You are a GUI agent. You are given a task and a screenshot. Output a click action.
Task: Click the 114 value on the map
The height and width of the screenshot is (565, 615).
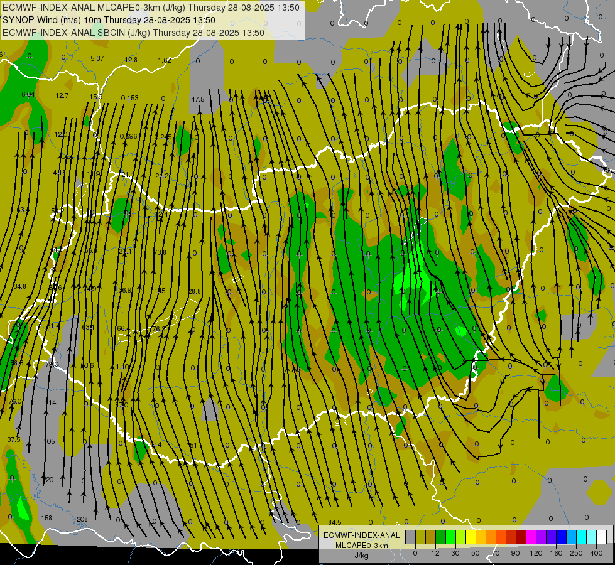51,402
